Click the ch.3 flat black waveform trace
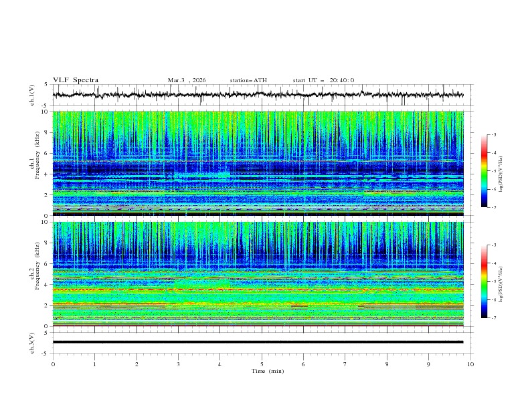530x409 pixels. click(258, 342)
